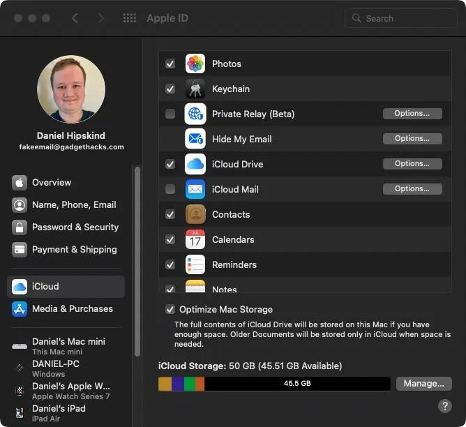Click the Keychain keys icon

coord(195,89)
